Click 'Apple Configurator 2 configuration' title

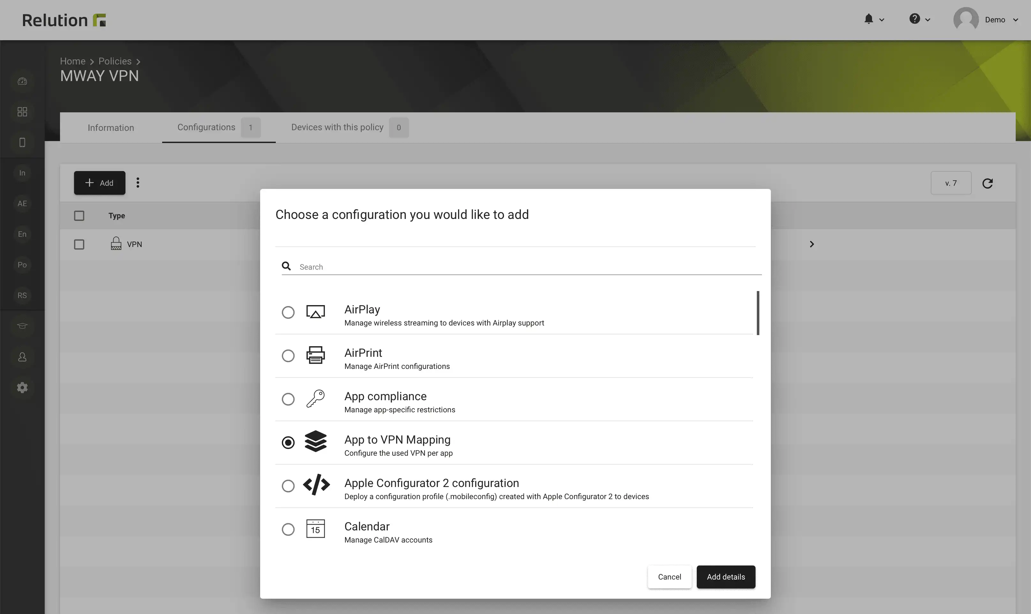tap(432, 483)
